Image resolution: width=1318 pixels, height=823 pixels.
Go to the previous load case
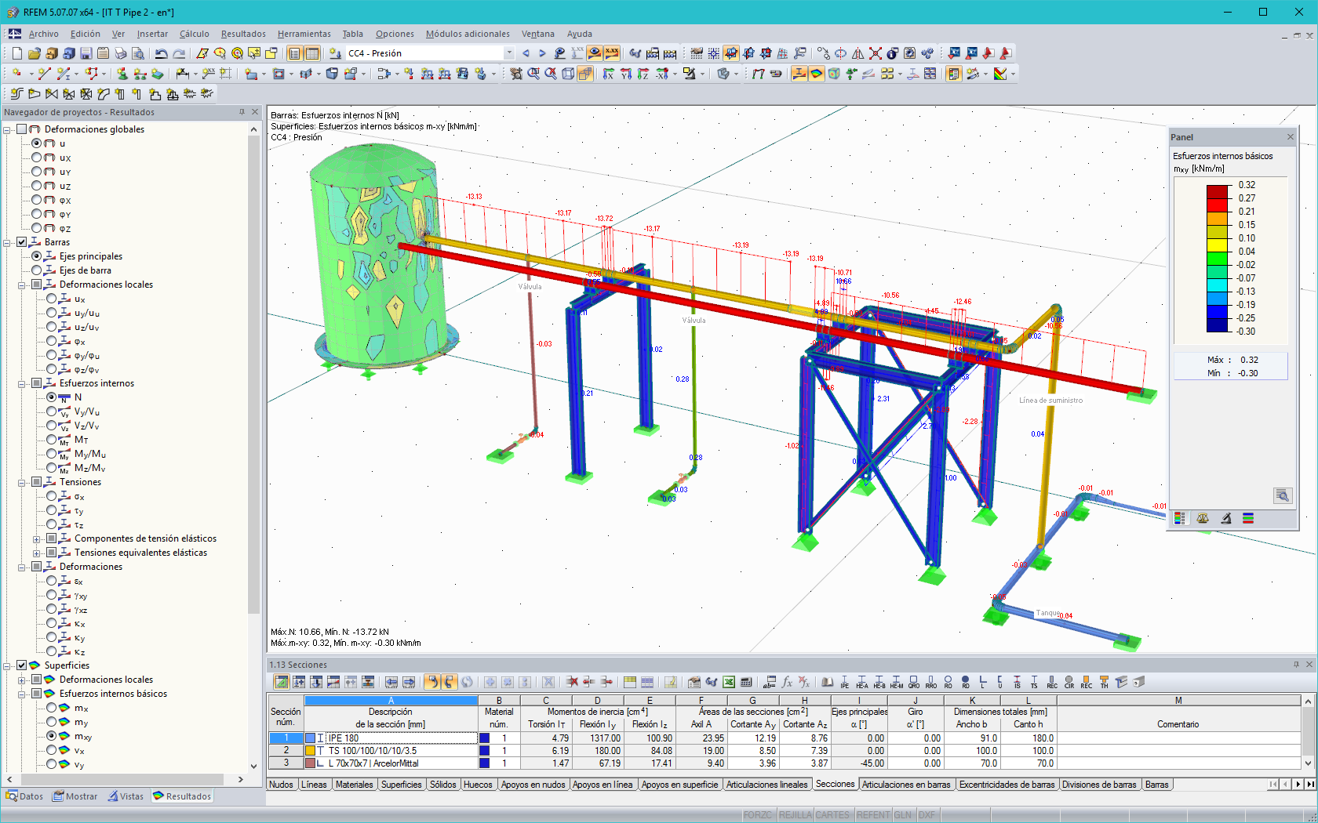(526, 53)
